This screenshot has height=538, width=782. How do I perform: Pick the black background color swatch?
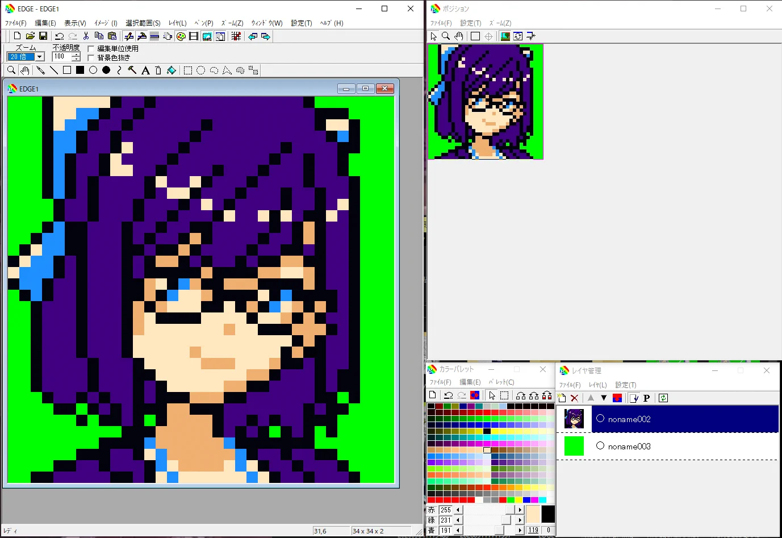pyautogui.click(x=548, y=514)
